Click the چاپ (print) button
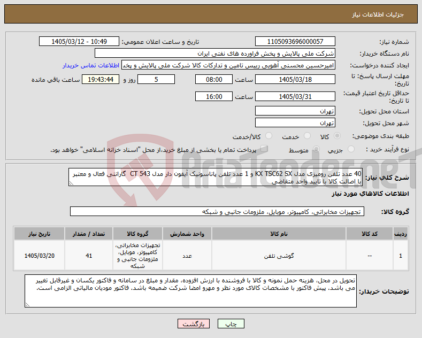The width and height of the screenshot is (422, 338). tap(231, 324)
